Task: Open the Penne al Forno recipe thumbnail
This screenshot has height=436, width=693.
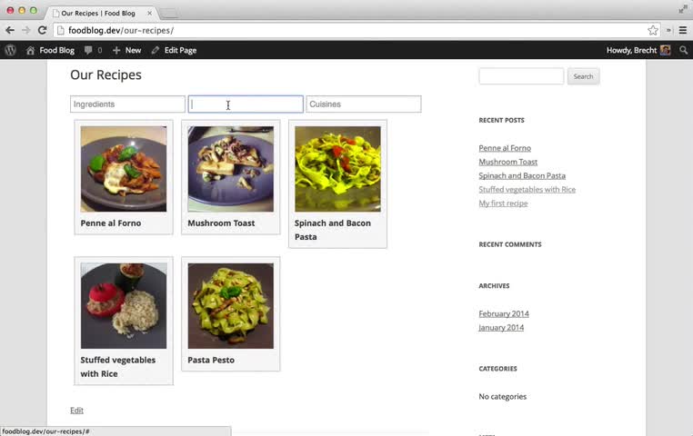Action: point(124,169)
